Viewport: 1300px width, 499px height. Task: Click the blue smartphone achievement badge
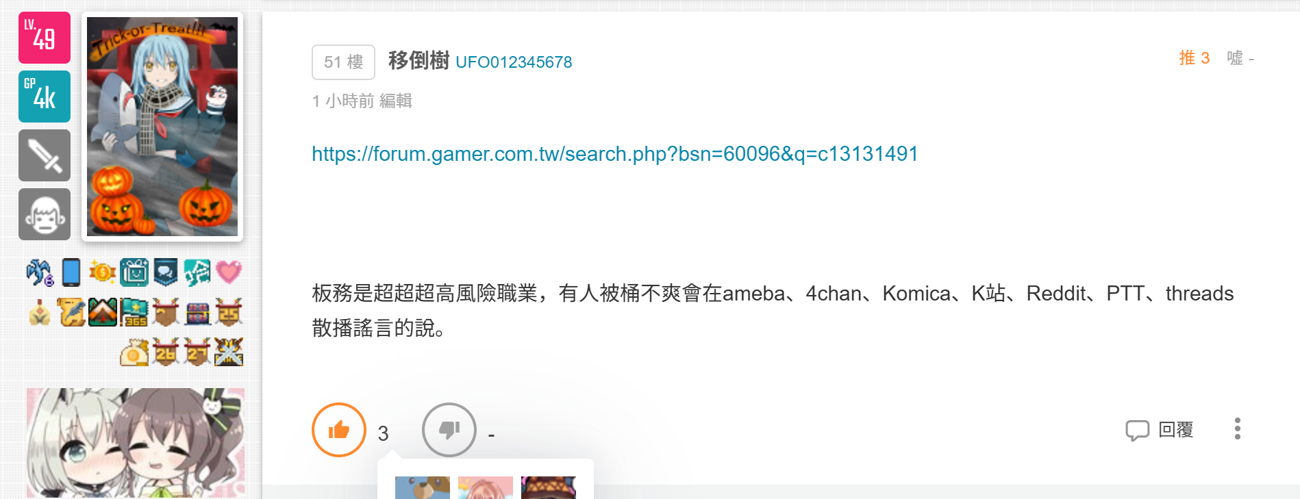pyautogui.click(x=71, y=272)
